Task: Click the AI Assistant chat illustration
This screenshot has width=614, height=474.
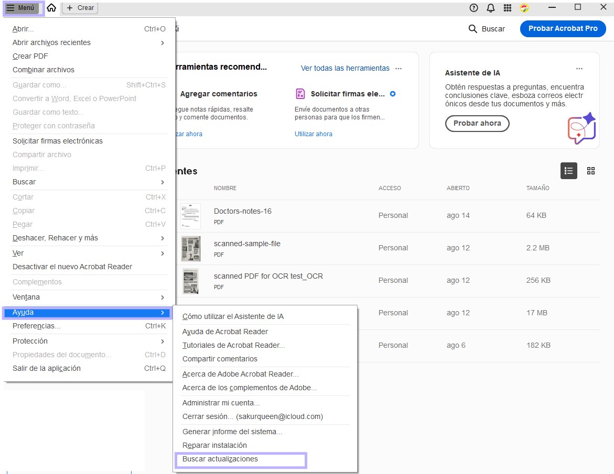Action: pyautogui.click(x=582, y=128)
